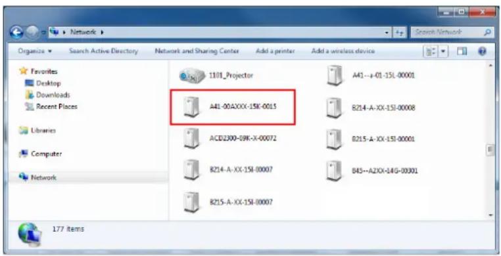The image size is (501, 256).
Task: Select A41--a-01-15L-00001 name text
Action: pos(383,75)
